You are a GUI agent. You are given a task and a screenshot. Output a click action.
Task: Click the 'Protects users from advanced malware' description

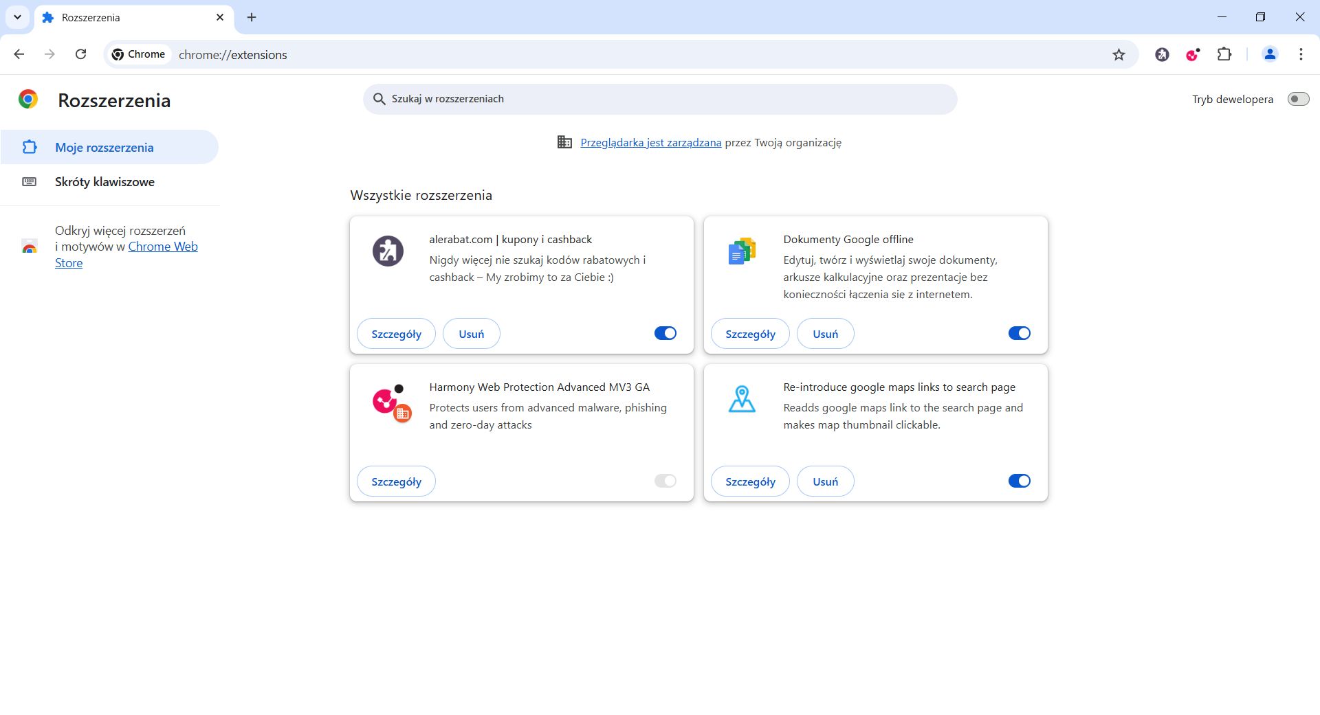coord(548,416)
